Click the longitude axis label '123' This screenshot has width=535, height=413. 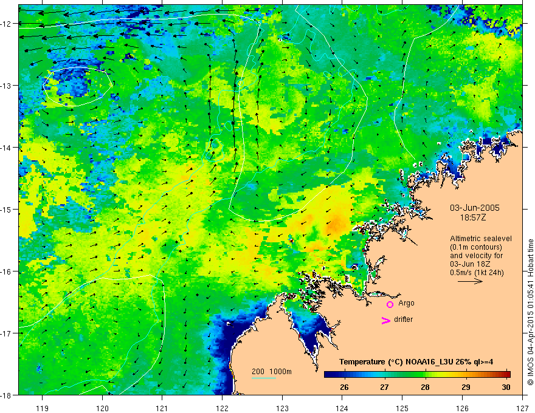click(282, 408)
